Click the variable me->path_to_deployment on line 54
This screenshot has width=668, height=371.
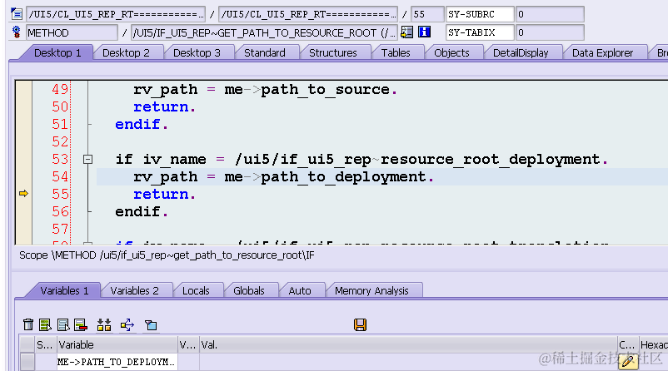[x=325, y=176]
